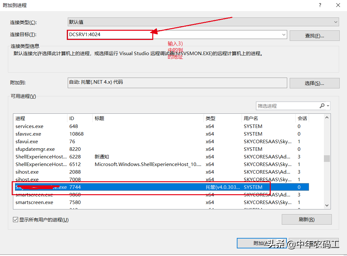The width and height of the screenshot is (347, 256).
Task: Sort by the 进程 column header
Action: pyautogui.click(x=40, y=118)
